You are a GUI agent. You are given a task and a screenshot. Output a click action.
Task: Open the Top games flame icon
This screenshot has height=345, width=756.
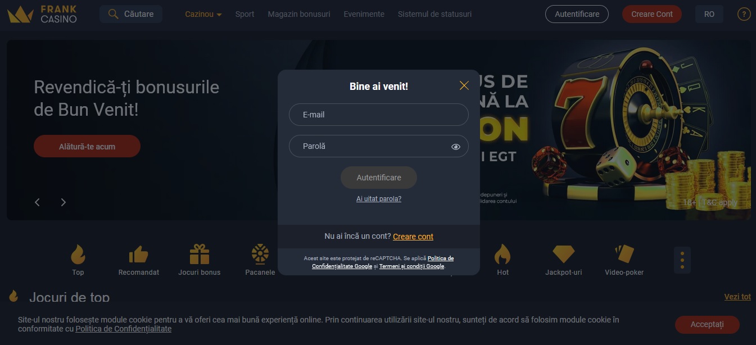coord(78,255)
